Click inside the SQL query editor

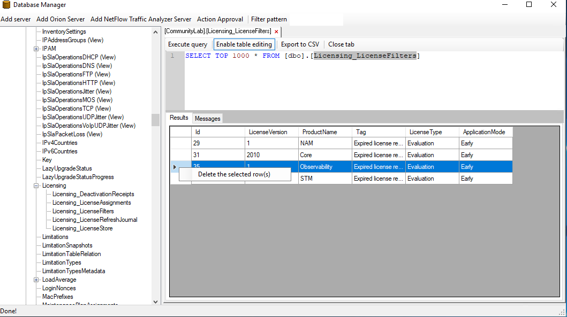tap(373, 81)
